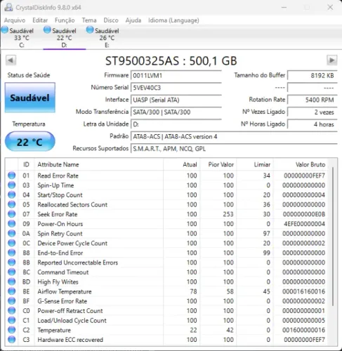The width and height of the screenshot is (342, 351).
Task: Click the ID column header
Action: (x=26, y=164)
